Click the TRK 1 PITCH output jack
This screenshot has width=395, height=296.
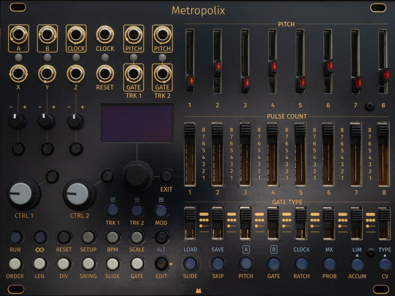(134, 35)
